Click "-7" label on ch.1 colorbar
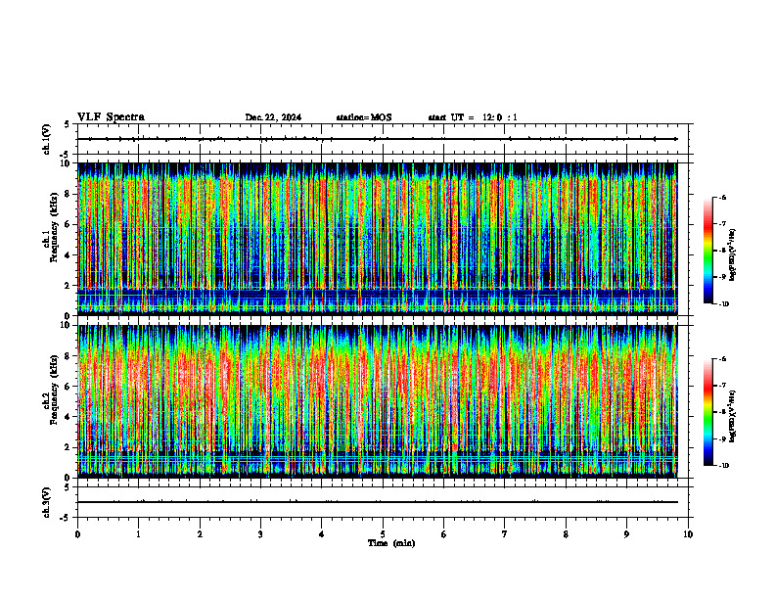775x599 pixels. [723, 224]
